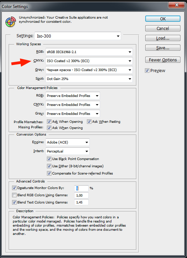Toggle Missing Profiles Ask When Opening

[49, 128]
